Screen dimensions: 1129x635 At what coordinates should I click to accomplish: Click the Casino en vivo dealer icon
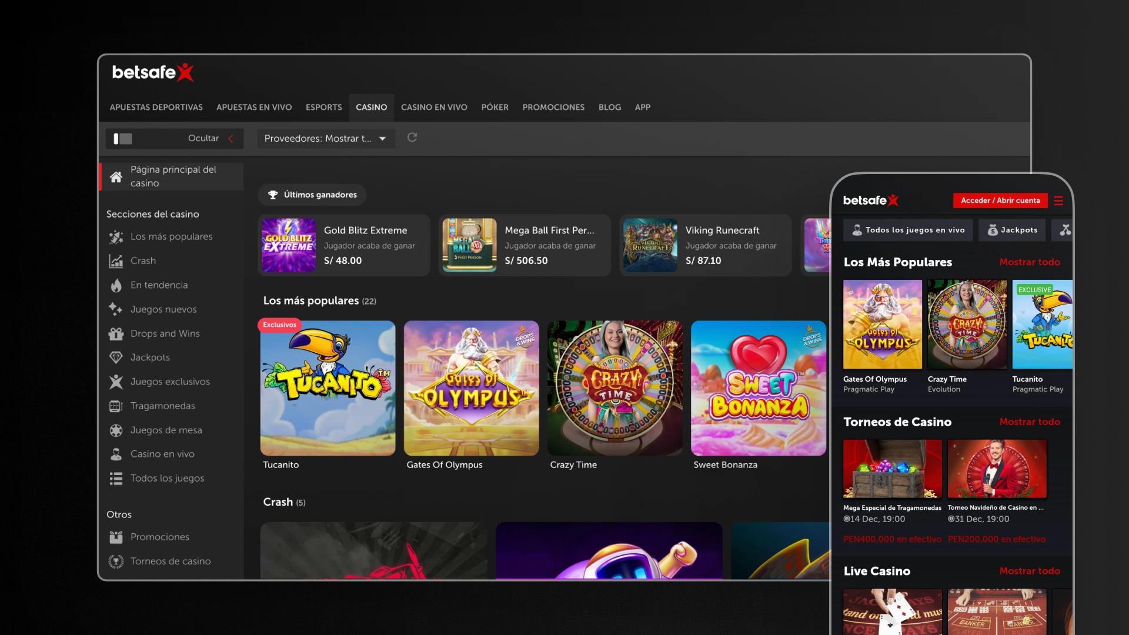pyautogui.click(x=116, y=454)
